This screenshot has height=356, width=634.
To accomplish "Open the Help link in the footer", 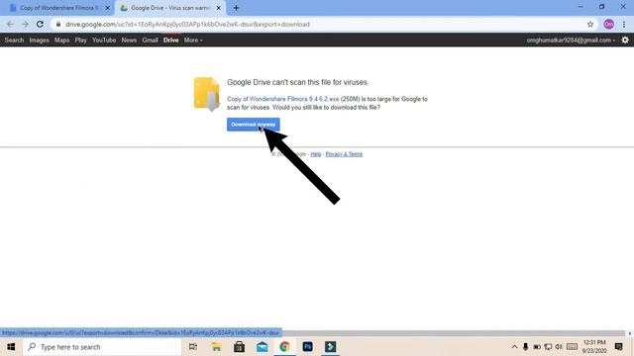I will pos(316,154).
